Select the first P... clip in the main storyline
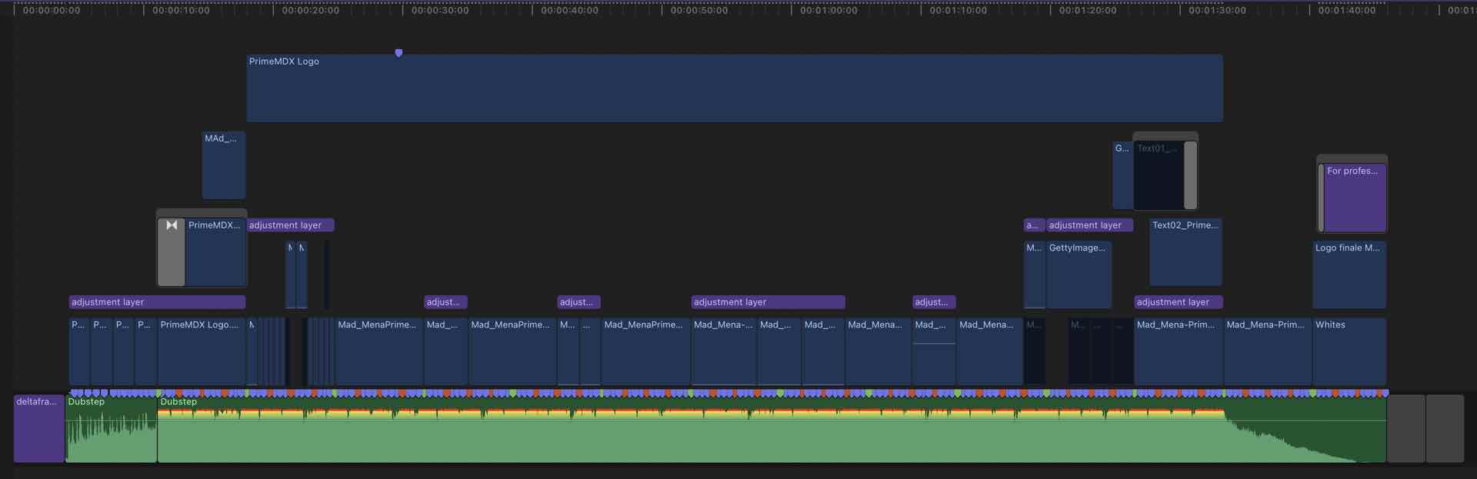The height and width of the screenshot is (479, 1477). click(x=79, y=351)
